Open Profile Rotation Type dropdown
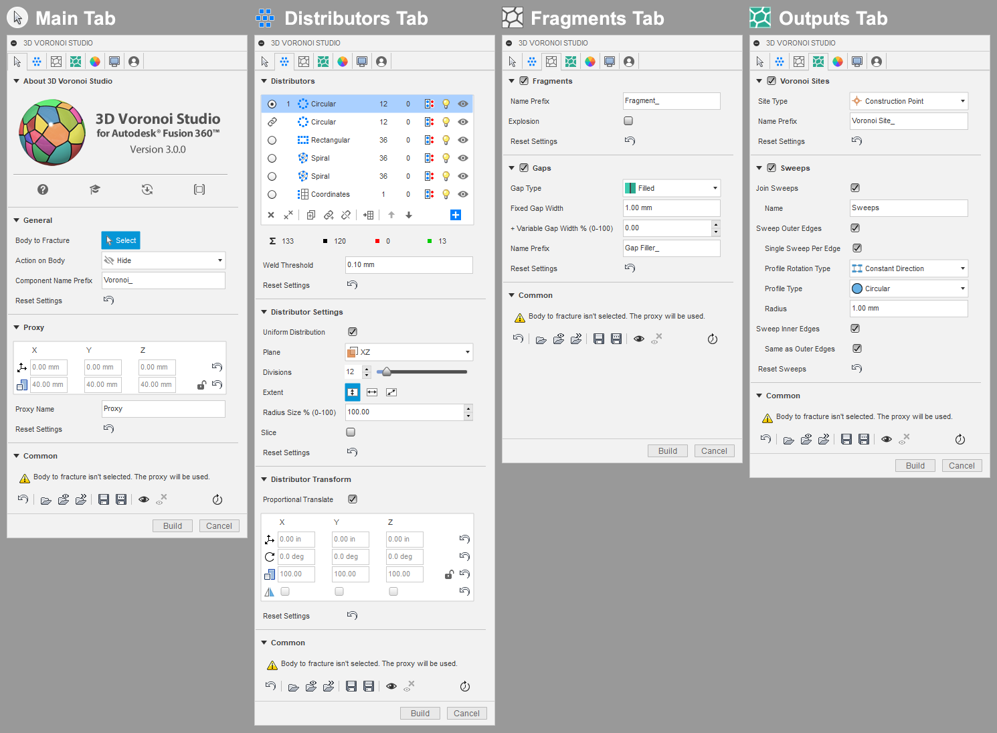Screen dimensions: 997x733 tap(909, 268)
